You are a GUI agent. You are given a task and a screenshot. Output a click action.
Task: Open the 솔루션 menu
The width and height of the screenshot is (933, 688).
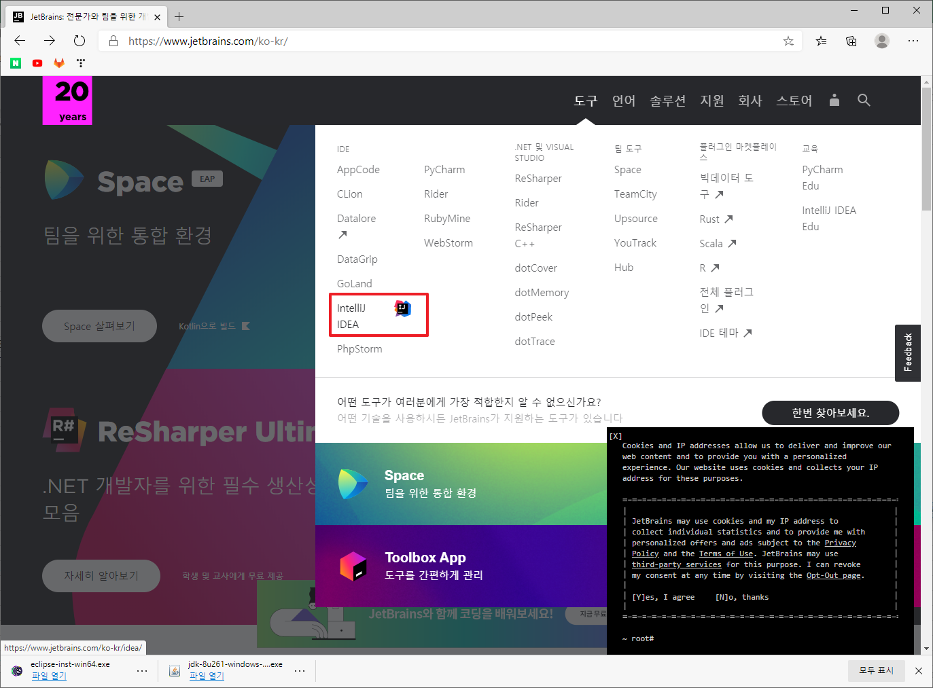coord(667,101)
